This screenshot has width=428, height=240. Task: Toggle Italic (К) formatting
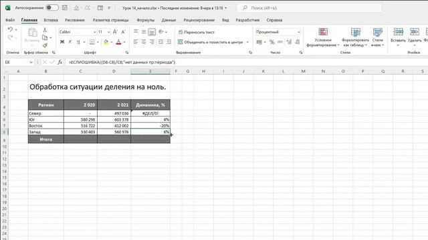(70, 42)
